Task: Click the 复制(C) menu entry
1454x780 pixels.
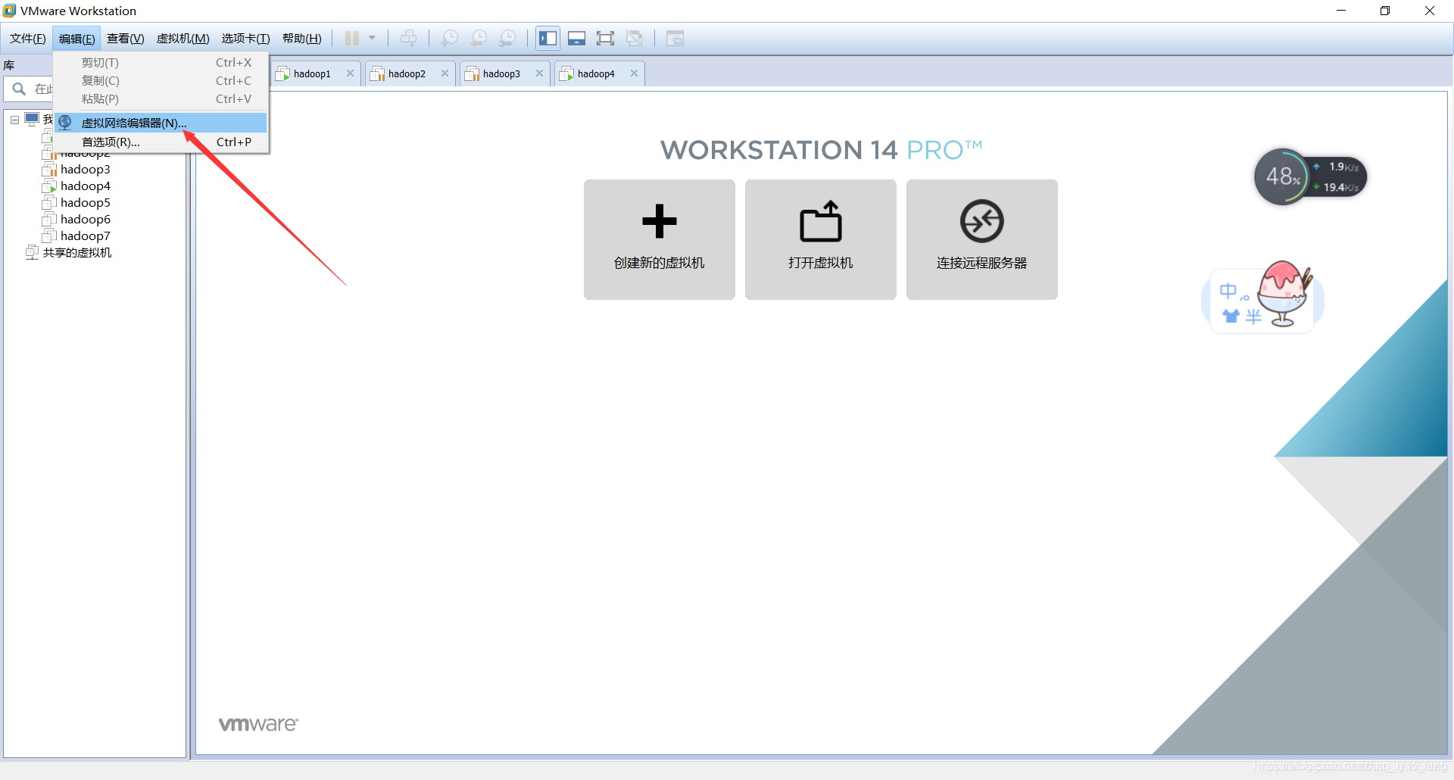Action: [x=161, y=81]
